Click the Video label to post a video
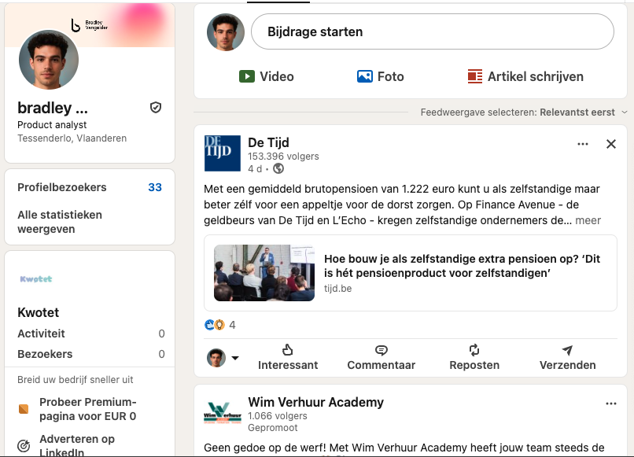This screenshot has width=634, height=457. coord(277,76)
